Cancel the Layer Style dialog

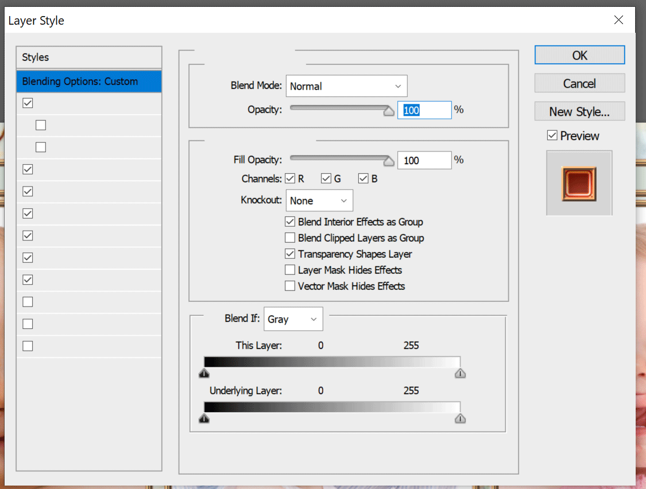click(x=579, y=83)
